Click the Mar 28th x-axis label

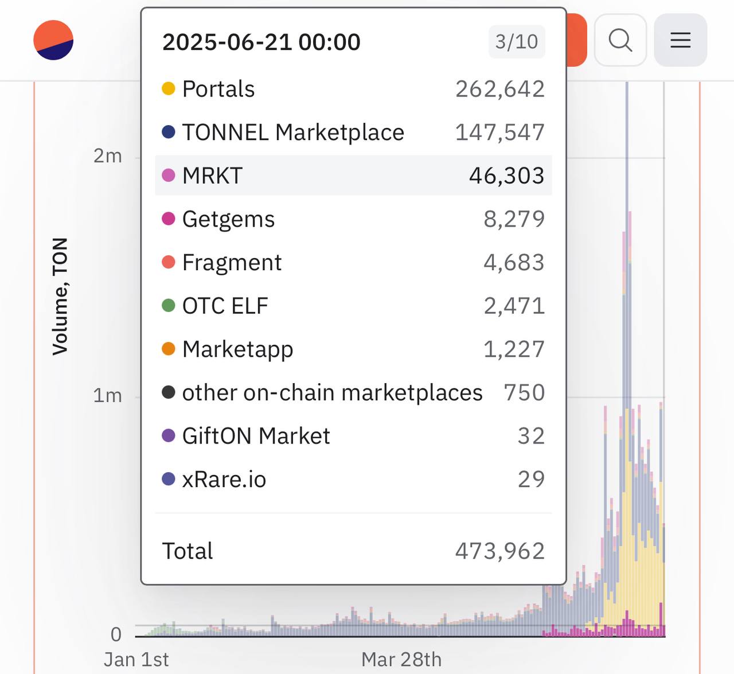point(401,659)
